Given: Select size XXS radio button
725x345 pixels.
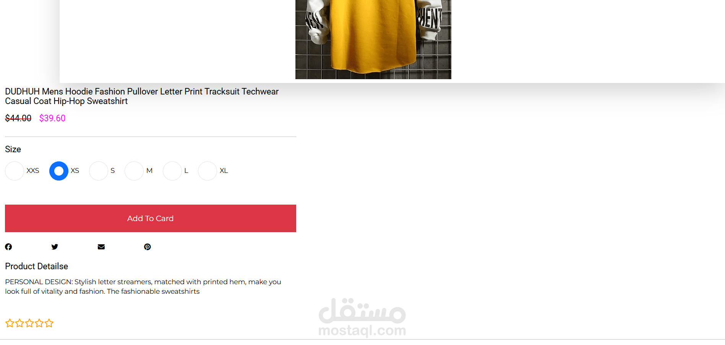Looking at the screenshot, I should pos(15,171).
